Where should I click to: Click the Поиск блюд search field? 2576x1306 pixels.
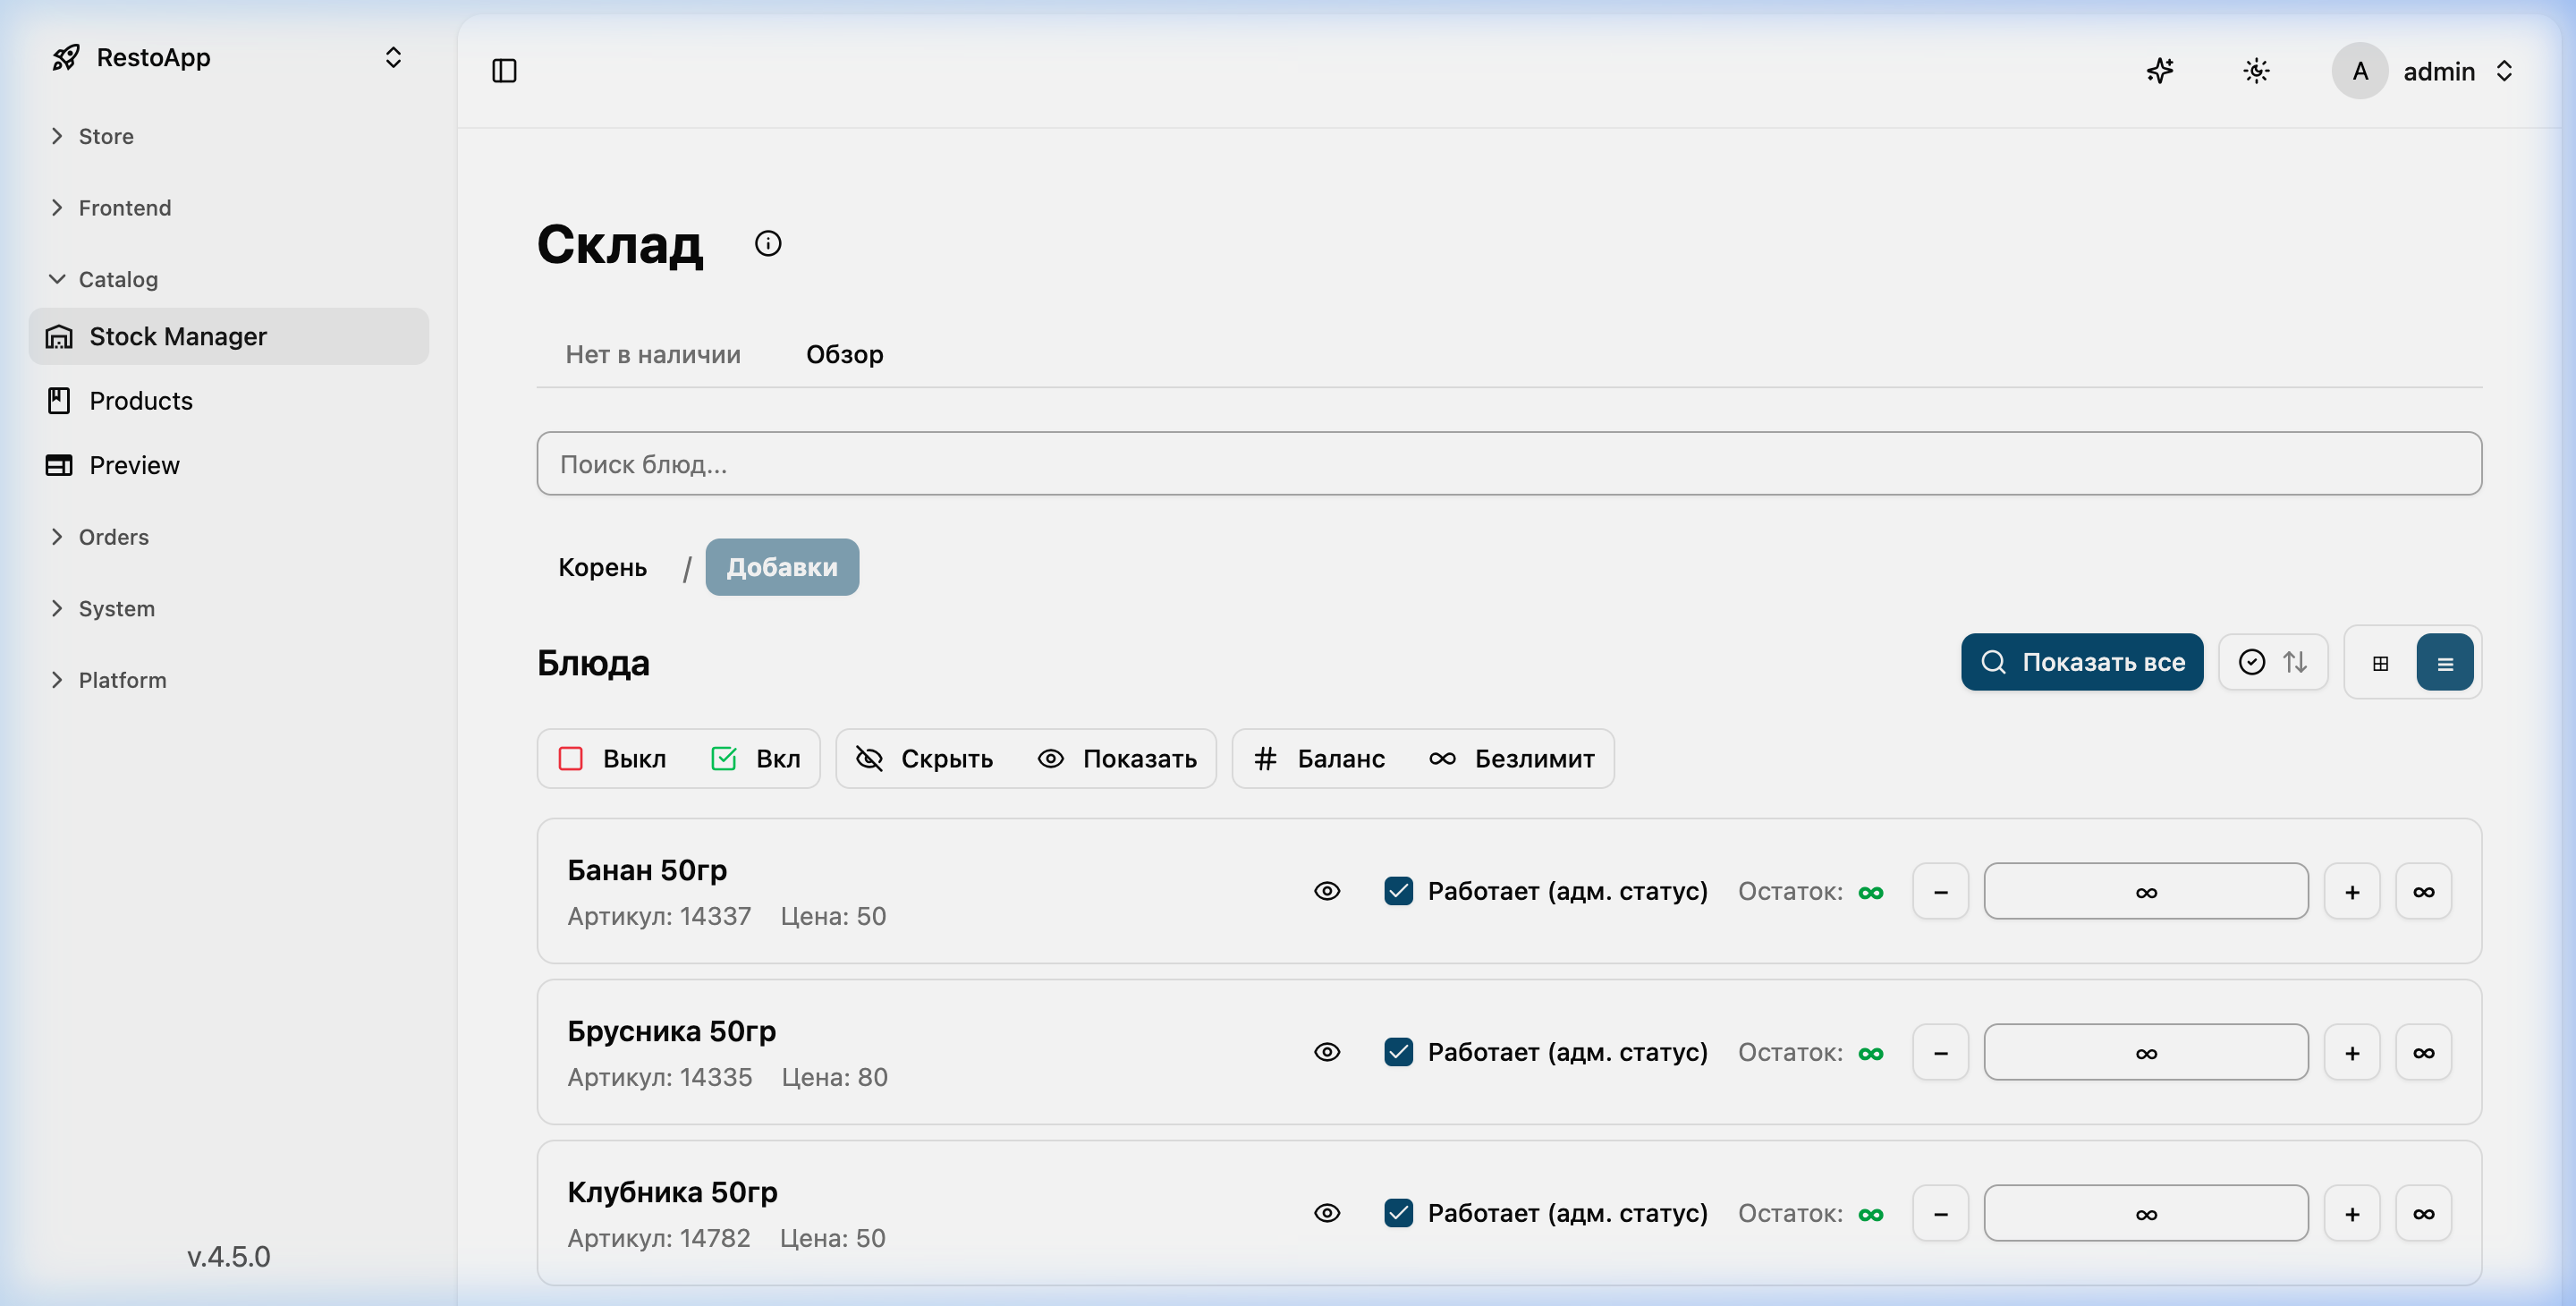pyautogui.click(x=1507, y=463)
